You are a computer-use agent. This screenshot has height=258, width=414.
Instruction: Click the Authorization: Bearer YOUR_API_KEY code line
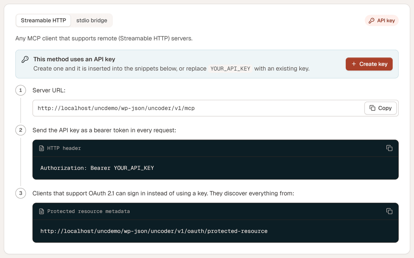coord(97,168)
